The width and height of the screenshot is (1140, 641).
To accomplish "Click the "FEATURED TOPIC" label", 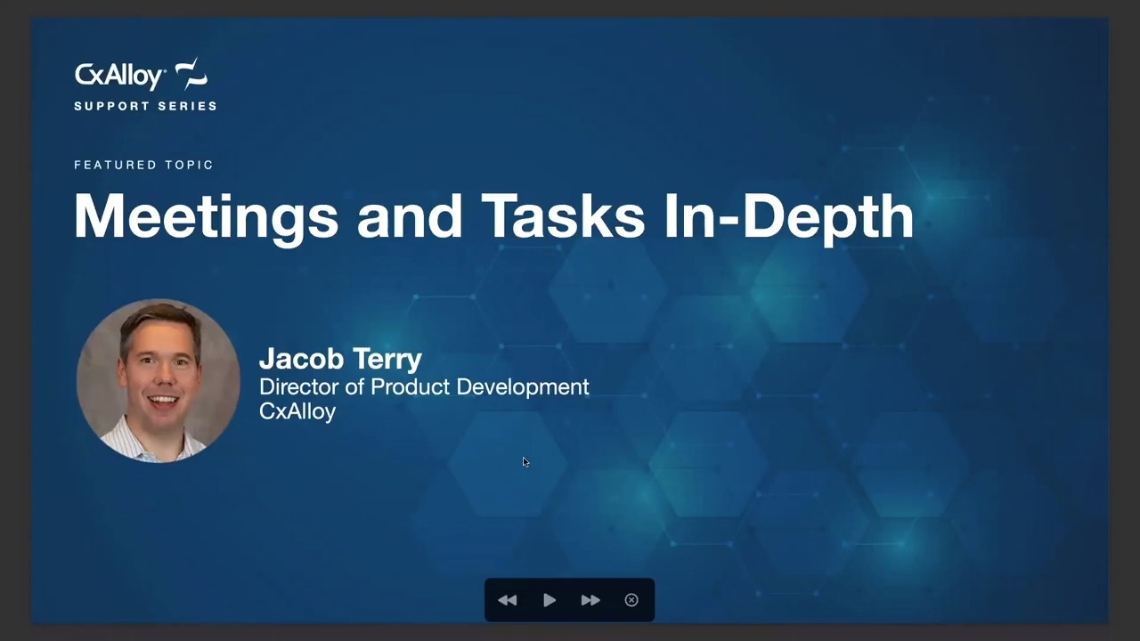I will [x=143, y=165].
